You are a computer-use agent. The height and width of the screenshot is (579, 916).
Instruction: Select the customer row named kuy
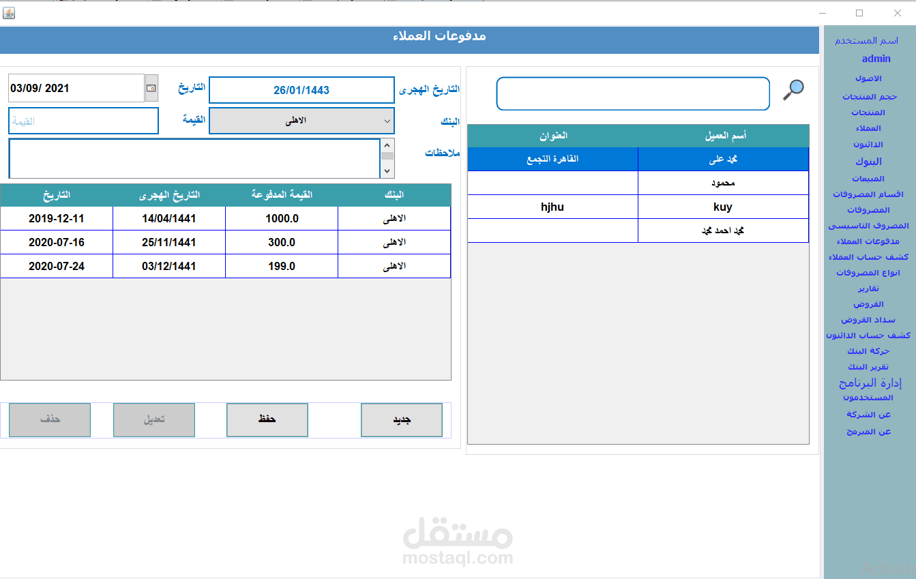point(722,207)
